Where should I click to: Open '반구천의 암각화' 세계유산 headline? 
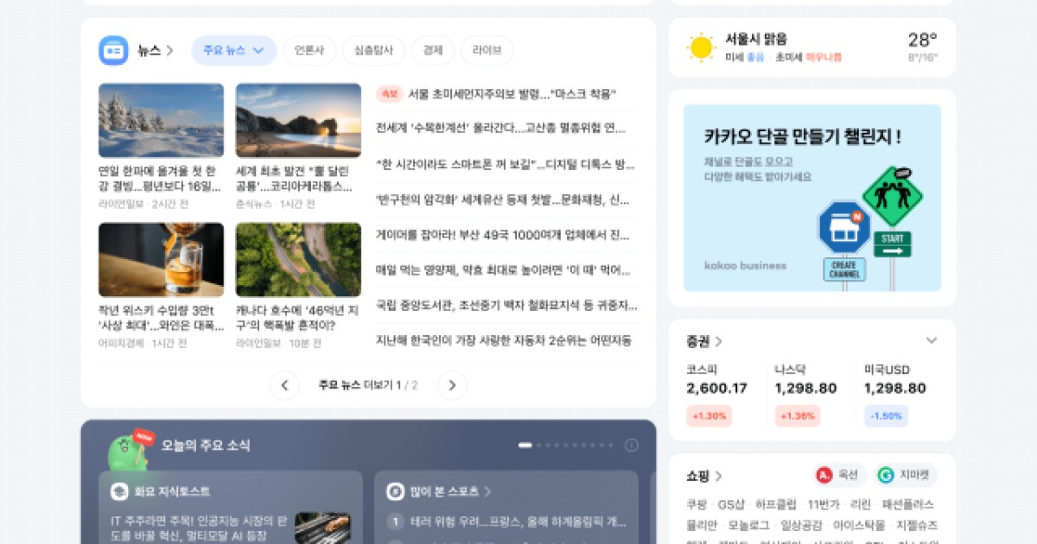pyautogui.click(x=503, y=199)
